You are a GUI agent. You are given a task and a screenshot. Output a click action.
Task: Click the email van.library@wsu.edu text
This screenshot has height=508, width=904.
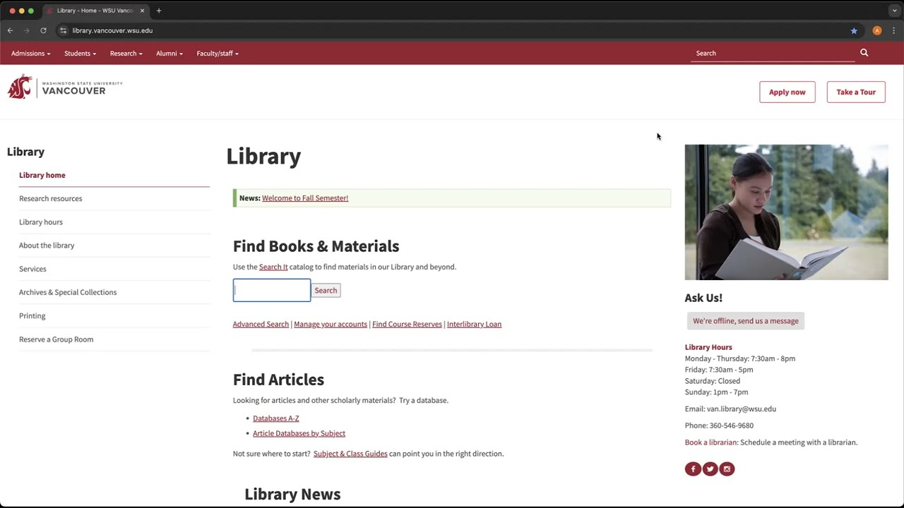tap(742, 409)
